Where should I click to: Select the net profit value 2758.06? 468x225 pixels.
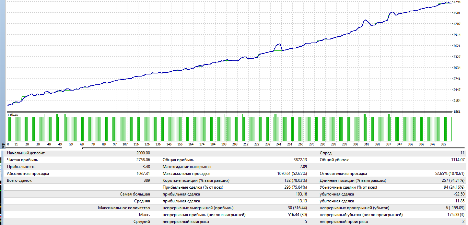tap(143, 160)
